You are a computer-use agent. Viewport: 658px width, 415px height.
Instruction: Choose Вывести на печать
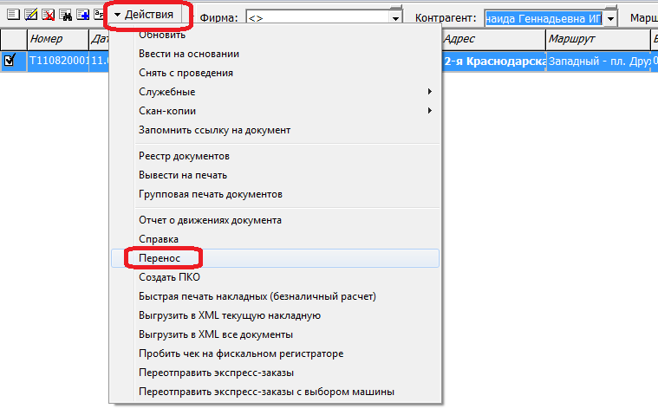183,175
